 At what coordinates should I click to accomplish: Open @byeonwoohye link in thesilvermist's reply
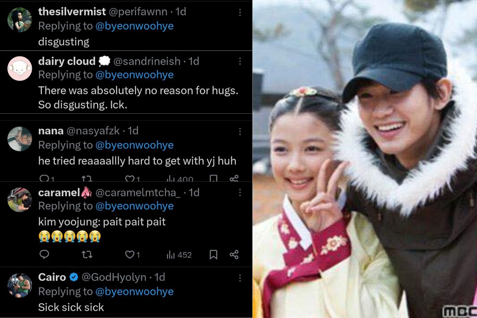tap(134, 26)
